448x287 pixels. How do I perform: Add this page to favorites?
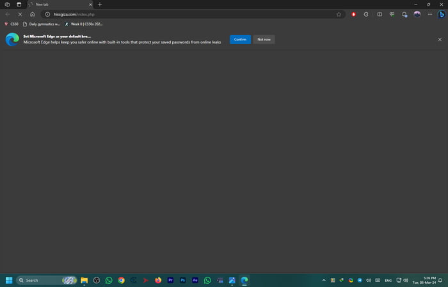click(x=339, y=14)
